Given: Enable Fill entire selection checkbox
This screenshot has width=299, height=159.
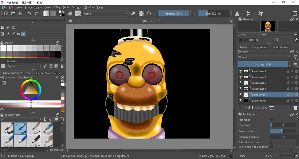Looking at the screenshot, I should click(x=271, y=142).
